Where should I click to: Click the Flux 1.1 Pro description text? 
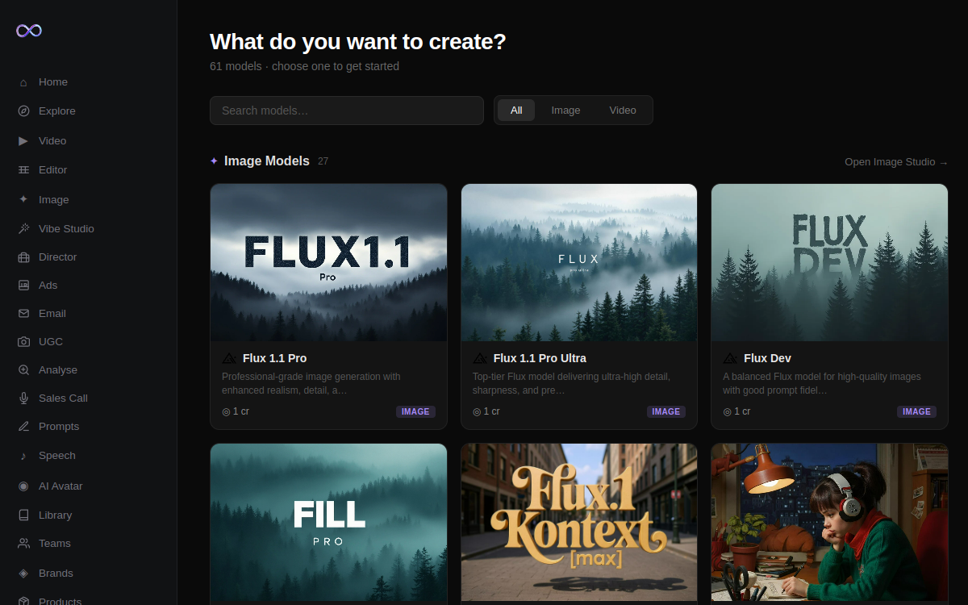311,383
